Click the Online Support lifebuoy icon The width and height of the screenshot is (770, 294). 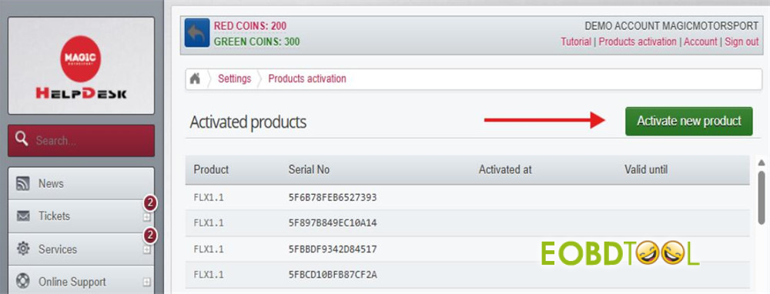coord(22,282)
